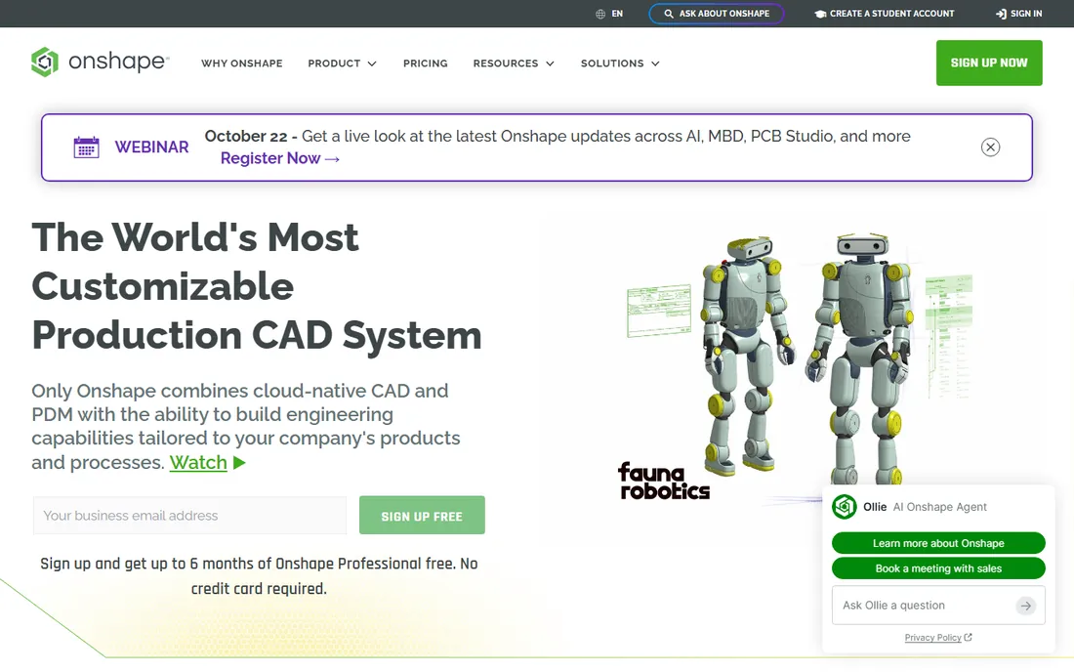This screenshot has height=672, width=1074.
Task: Click Sign In at top right
Action: pos(1018,14)
